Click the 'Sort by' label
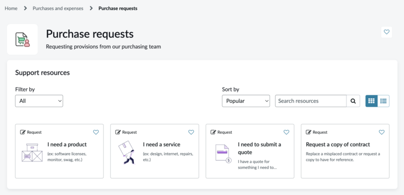This screenshot has width=404, height=195. 230,89
